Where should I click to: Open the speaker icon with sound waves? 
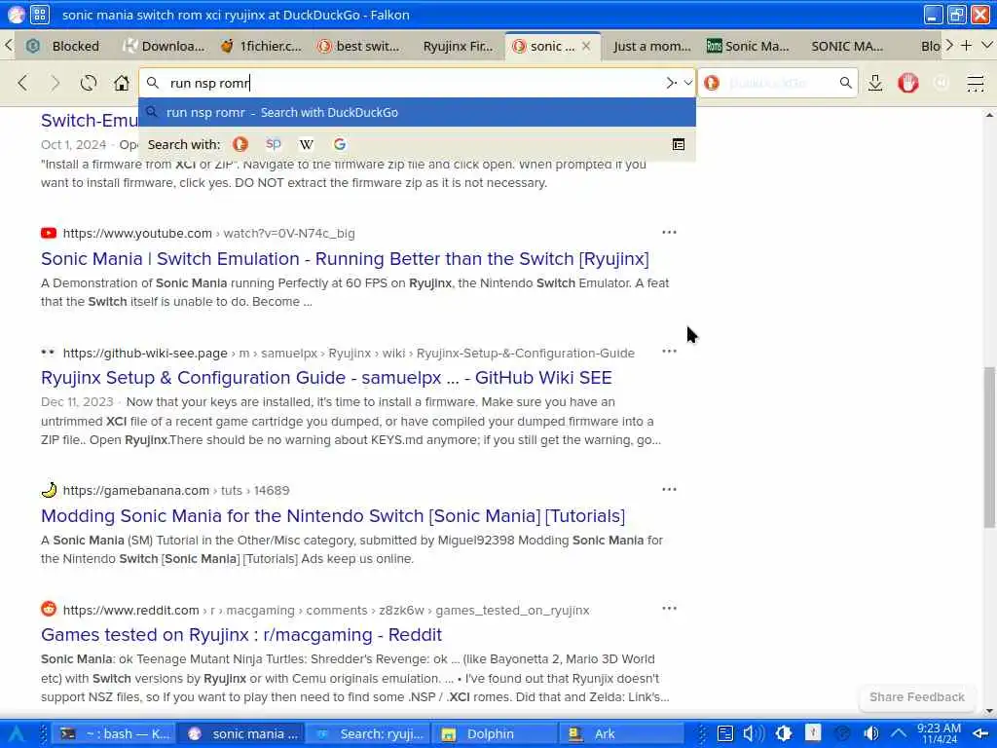pyautogui.click(x=755, y=734)
